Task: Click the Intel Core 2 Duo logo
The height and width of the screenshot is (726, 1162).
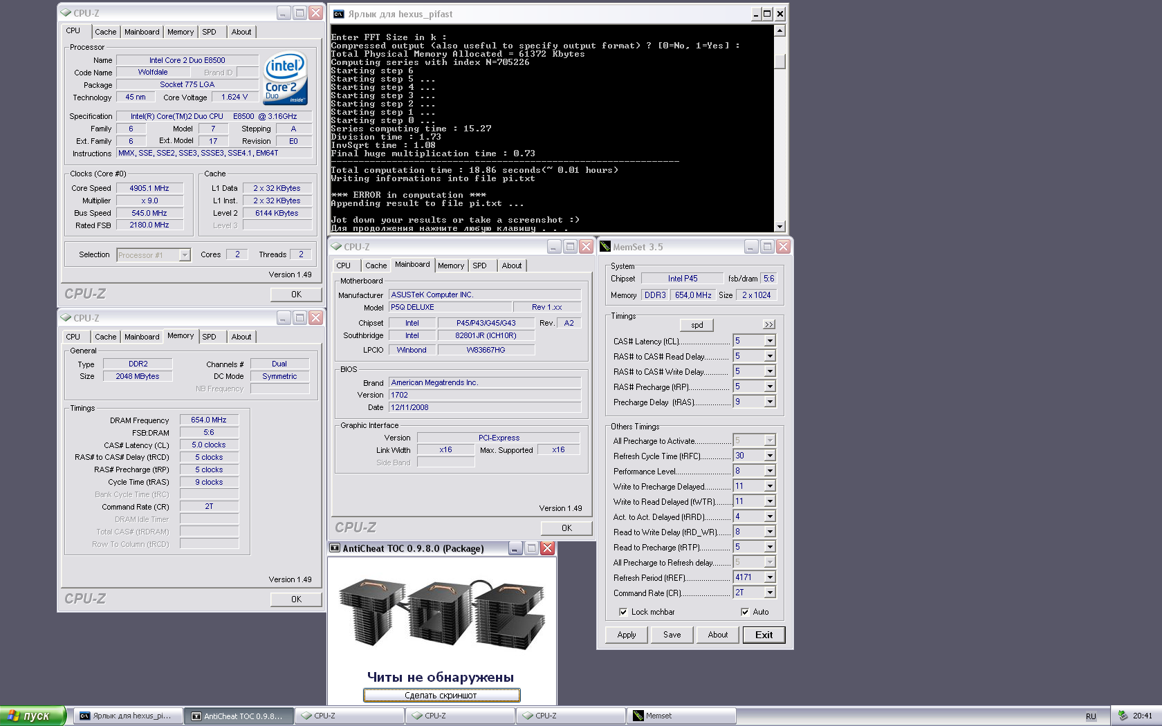Action: click(285, 79)
